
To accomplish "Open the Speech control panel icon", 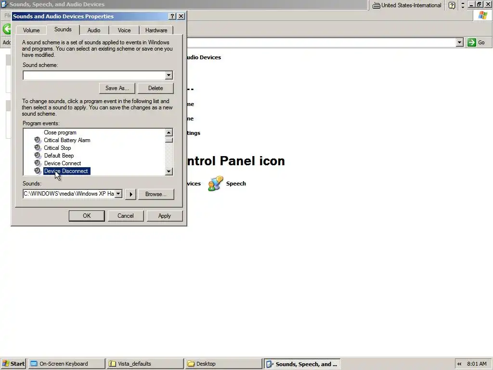I will (x=215, y=184).
